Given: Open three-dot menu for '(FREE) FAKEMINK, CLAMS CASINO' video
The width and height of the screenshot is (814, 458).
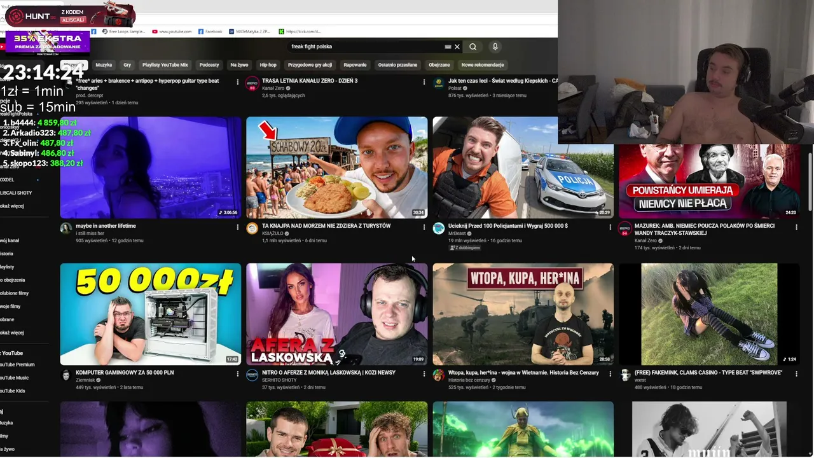Looking at the screenshot, I should (x=796, y=373).
